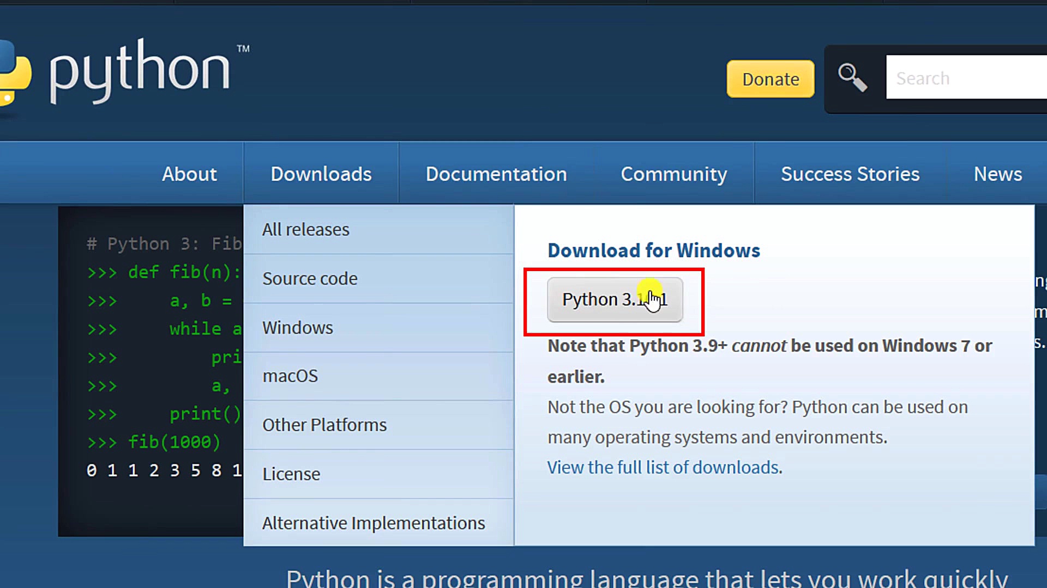Click the fib(1000) line in the code sample
The height and width of the screenshot is (588, 1047).
(x=154, y=442)
